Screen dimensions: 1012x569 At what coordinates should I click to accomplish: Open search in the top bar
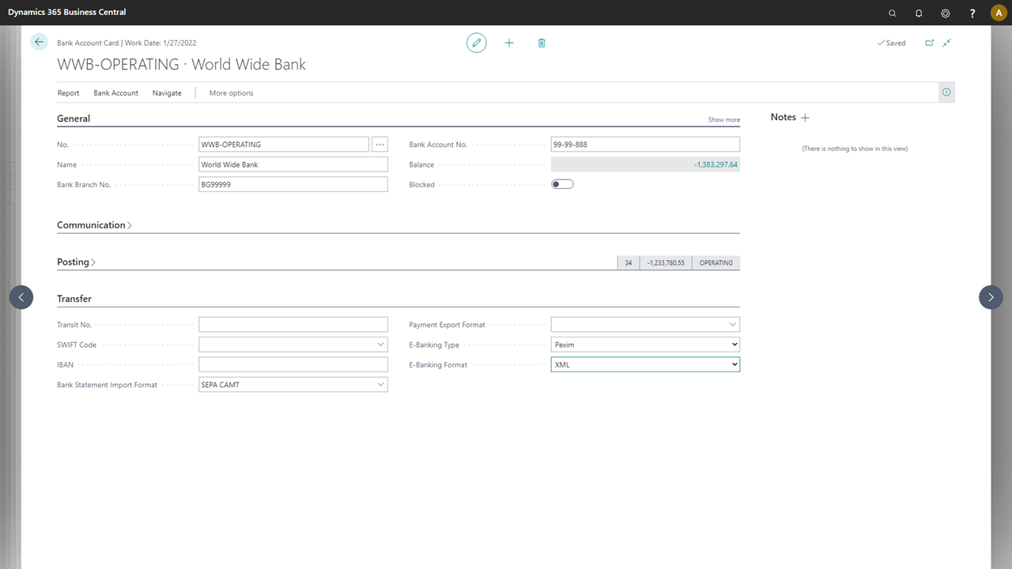click(893, 13)
